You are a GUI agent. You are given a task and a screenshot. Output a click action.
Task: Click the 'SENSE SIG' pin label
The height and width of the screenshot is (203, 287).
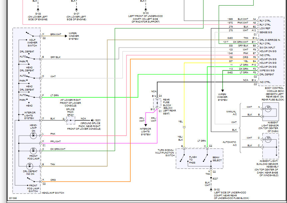(266, 32)
